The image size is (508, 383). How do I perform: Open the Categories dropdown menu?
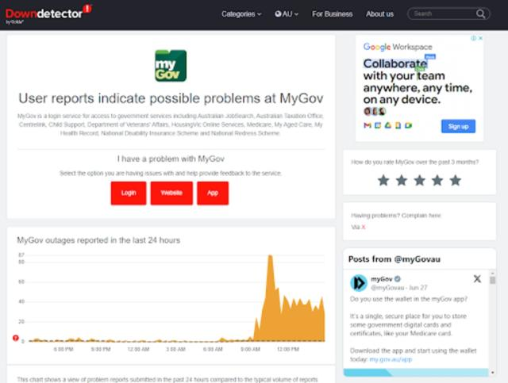click(x=241, y=14)
